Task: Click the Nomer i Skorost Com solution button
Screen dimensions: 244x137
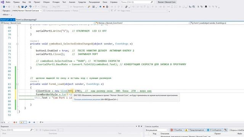Action: pos(167,2)
